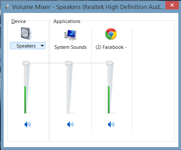The height and width of the screenshot is (150, 181).
Task: Click the Speakers device icon
Action: (x=26, y=33)
